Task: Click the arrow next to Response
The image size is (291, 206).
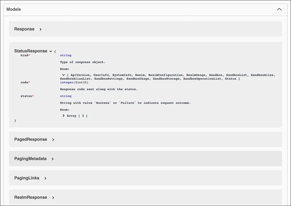Action: tap(40, 29)
